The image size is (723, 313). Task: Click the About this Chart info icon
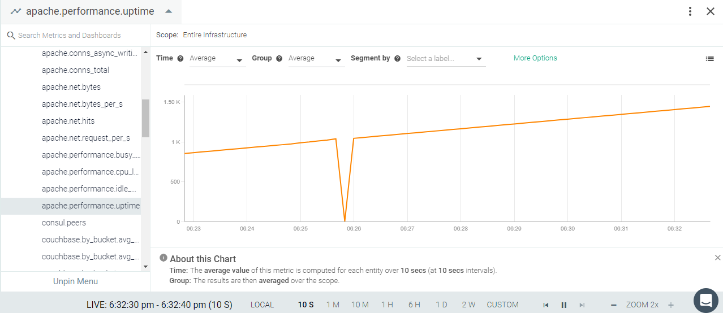[x=163, y=258]
